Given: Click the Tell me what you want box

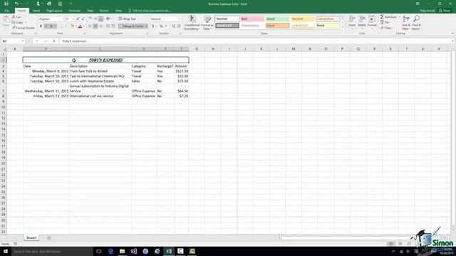Looking at the screenshot, I should coord(150,11).
